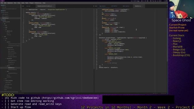Switch to the Item.react.js tab in right pane
Screen dimensions: 194x109
coord(126,6)
